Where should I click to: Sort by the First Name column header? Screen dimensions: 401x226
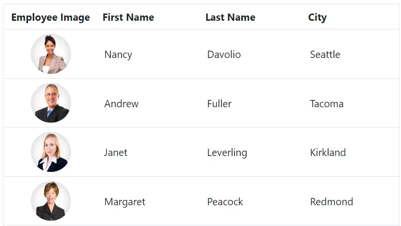[x=128, y=17]
